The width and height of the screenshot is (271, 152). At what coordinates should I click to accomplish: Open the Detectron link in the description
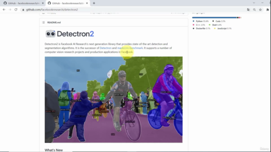coord(105,48)
